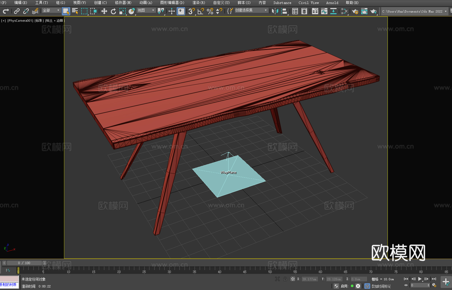Click the Mirror tool icon
Screen dimensions: 452x290
pos(275,11)
